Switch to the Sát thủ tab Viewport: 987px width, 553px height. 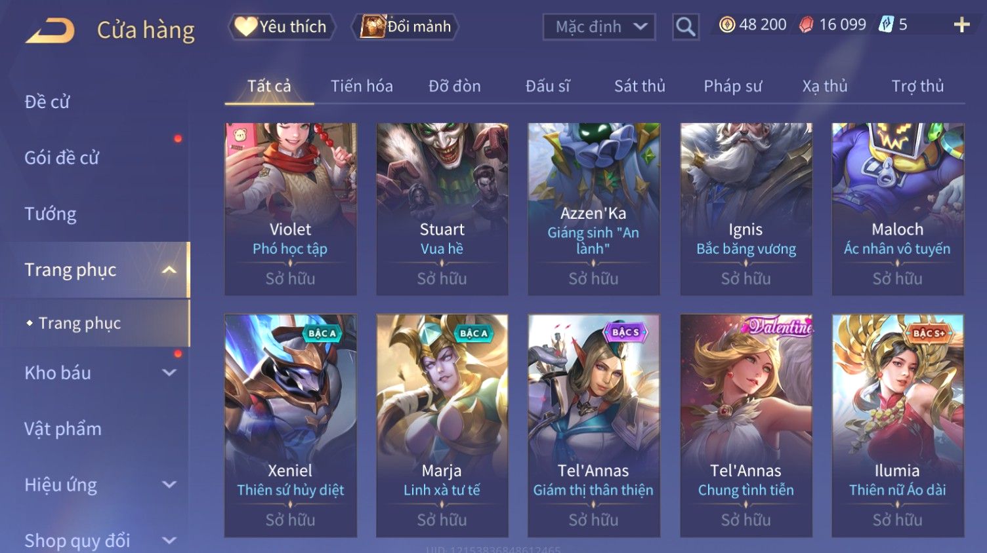pyautogui.click(x=639, y=86)
